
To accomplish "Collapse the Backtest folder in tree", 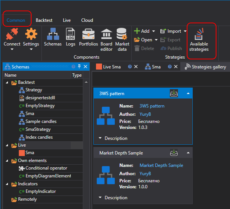I will point(7,82).
